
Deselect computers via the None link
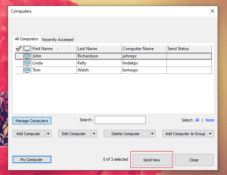tap(210, 120)
